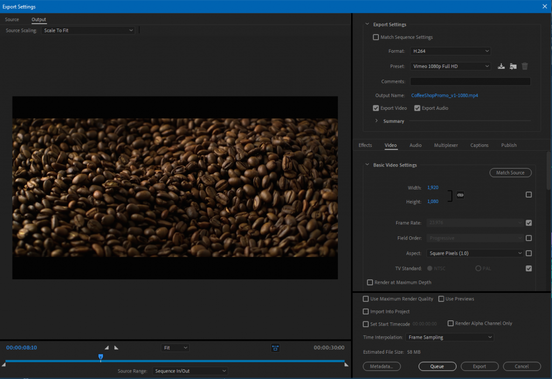
Task: Open the Source Range dropdown
Action: point(189,371)
